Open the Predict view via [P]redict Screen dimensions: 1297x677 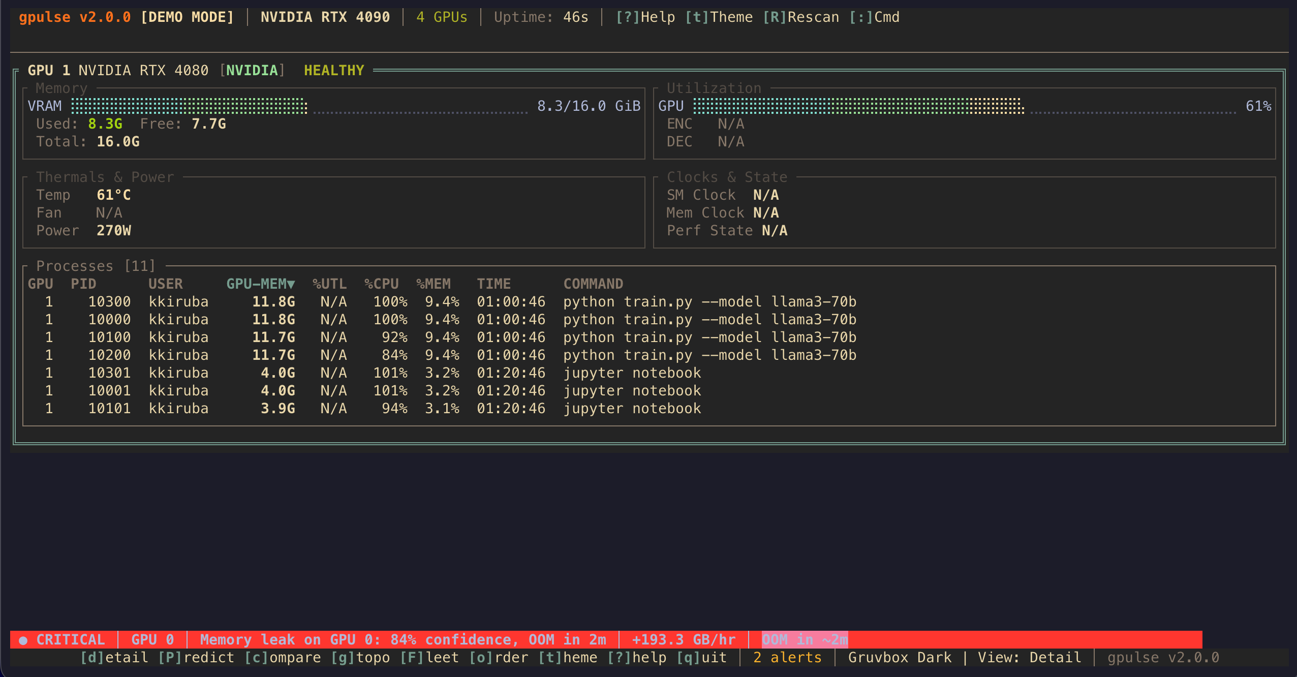tap(196, 657)
